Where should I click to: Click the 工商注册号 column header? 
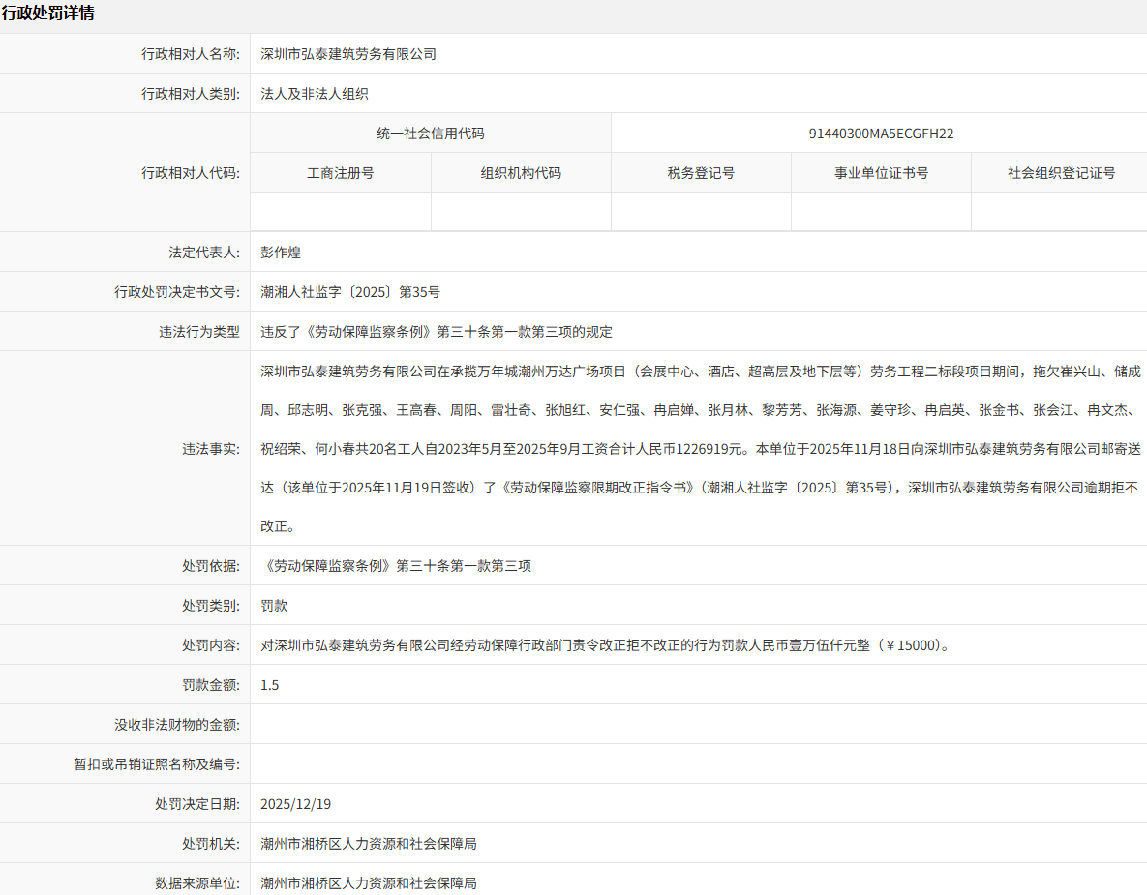click(341, 173)
